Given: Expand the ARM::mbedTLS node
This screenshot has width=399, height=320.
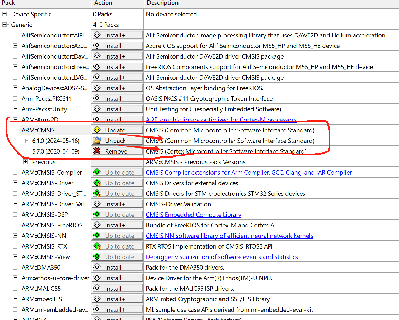Looking at the screenshot, I should 15,299.
